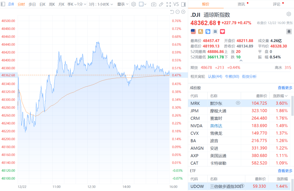The height and width of the screenshot is (191, 294).
Task: Click the US flag market icon
Action: tap(193, 32)
